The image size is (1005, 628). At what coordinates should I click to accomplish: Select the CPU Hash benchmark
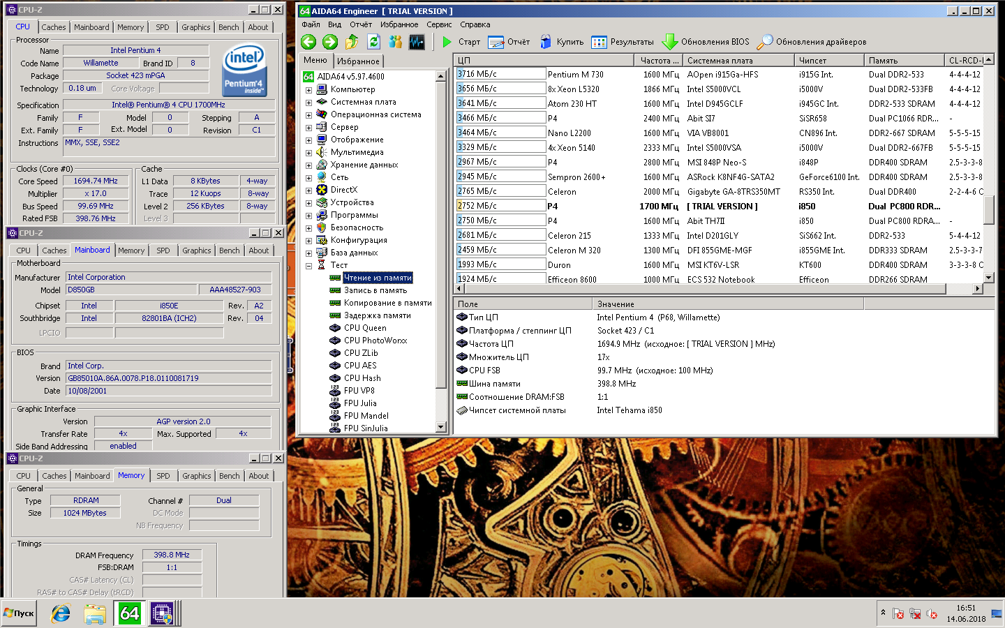(362, 378)
